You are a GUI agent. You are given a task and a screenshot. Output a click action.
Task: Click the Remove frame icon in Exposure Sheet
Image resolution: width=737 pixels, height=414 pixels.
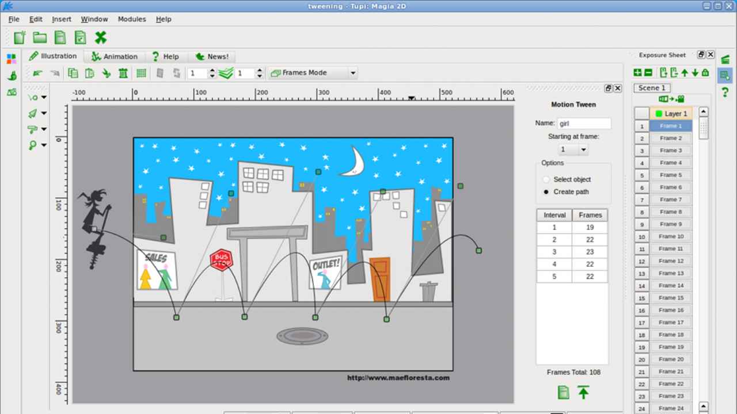(674, 72)
